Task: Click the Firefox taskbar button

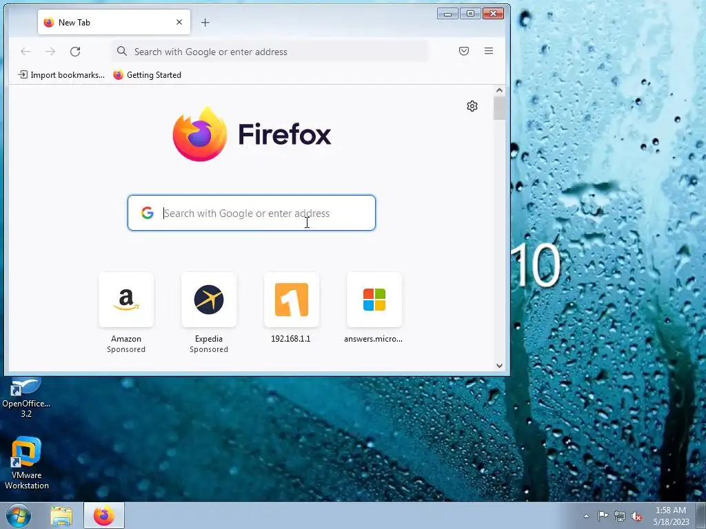Action: (104, 515)
